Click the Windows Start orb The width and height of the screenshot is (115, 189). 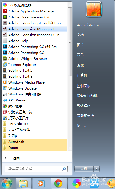pyautogui.click(x=7, y=184)
